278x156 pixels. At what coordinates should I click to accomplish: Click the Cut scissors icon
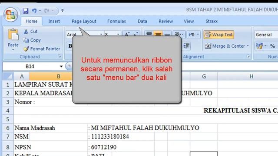coord(26,32)
